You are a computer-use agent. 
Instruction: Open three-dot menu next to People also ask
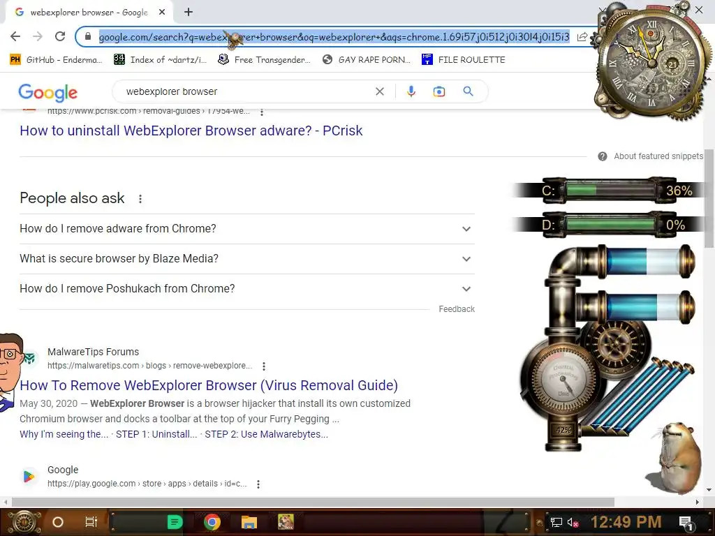pyautogui.click(x=140, y=199)
